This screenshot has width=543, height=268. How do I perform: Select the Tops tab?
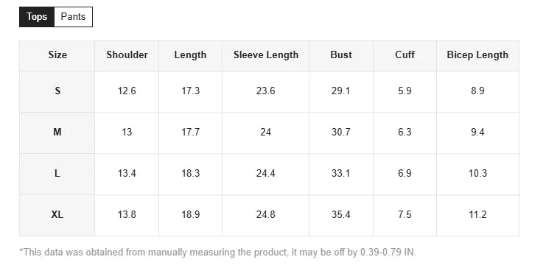[x=37, y=17]
